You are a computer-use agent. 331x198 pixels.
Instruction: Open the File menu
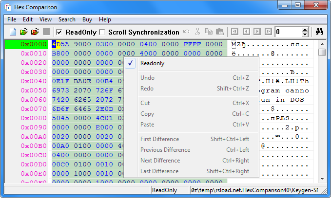(x=12, y=19)
